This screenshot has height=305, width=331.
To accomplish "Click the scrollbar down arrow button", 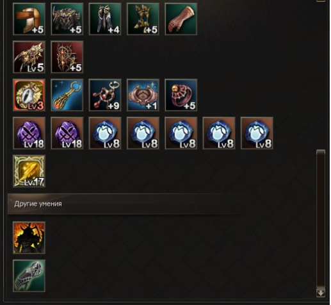I will click(x=321, y=293).
